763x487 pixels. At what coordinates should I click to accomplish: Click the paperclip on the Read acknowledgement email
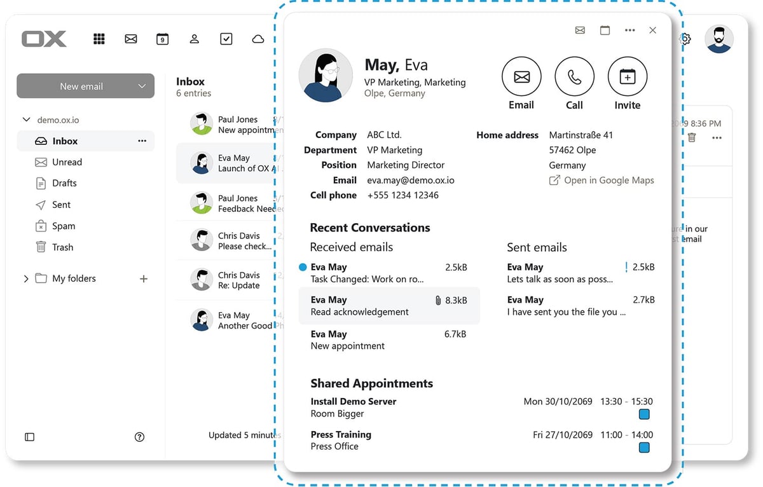coord(439,299)
